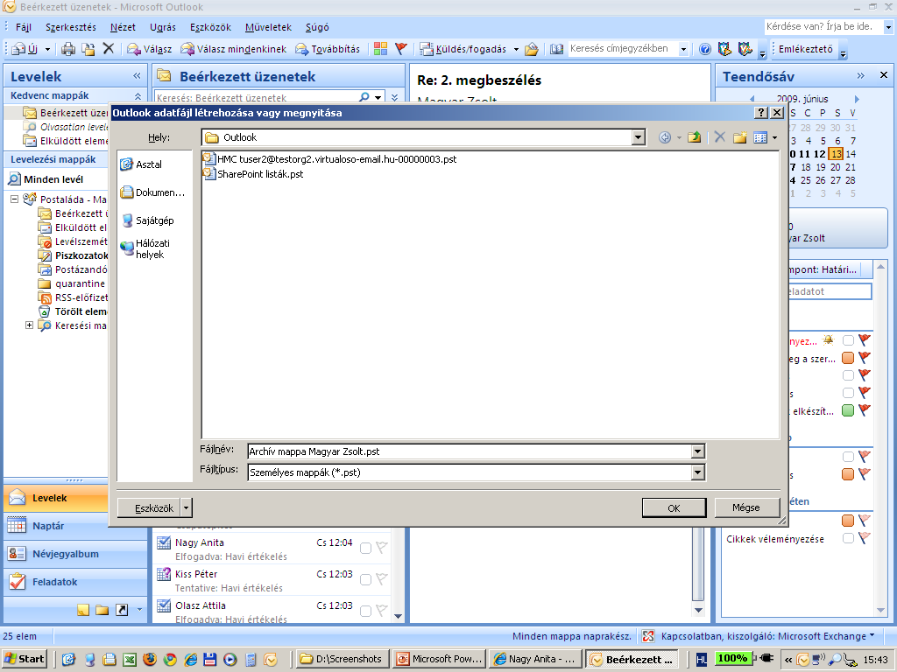Open the Ugrás menu

click(x=162, y=27)
